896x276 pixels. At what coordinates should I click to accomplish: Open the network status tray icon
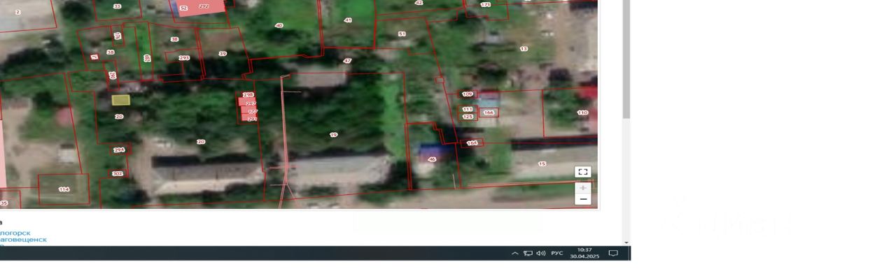(x=528, y=253)
